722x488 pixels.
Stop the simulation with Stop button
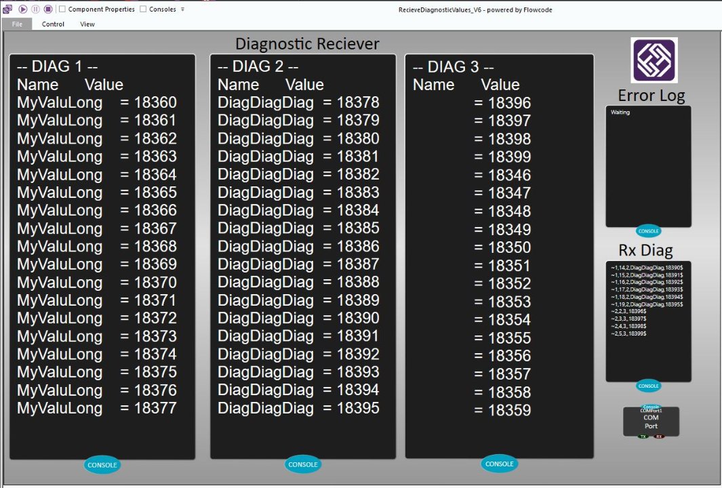coord(47,9)
